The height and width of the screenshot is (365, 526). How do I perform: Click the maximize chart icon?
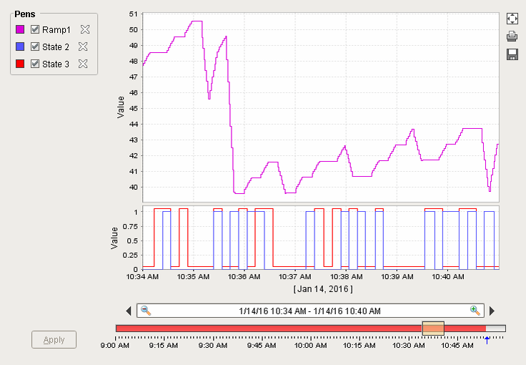[512, 19]
